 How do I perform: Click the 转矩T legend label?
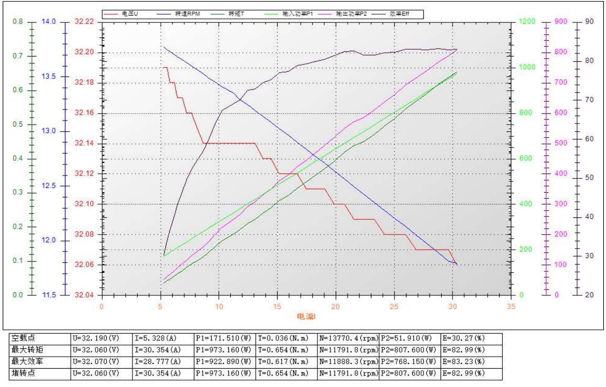tap(237, 14)
